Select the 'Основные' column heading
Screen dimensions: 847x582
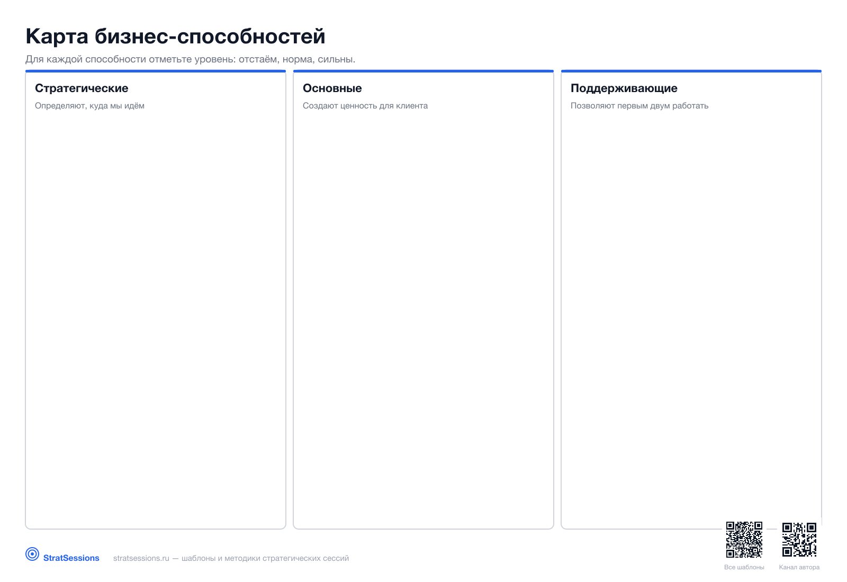(332, 88)
